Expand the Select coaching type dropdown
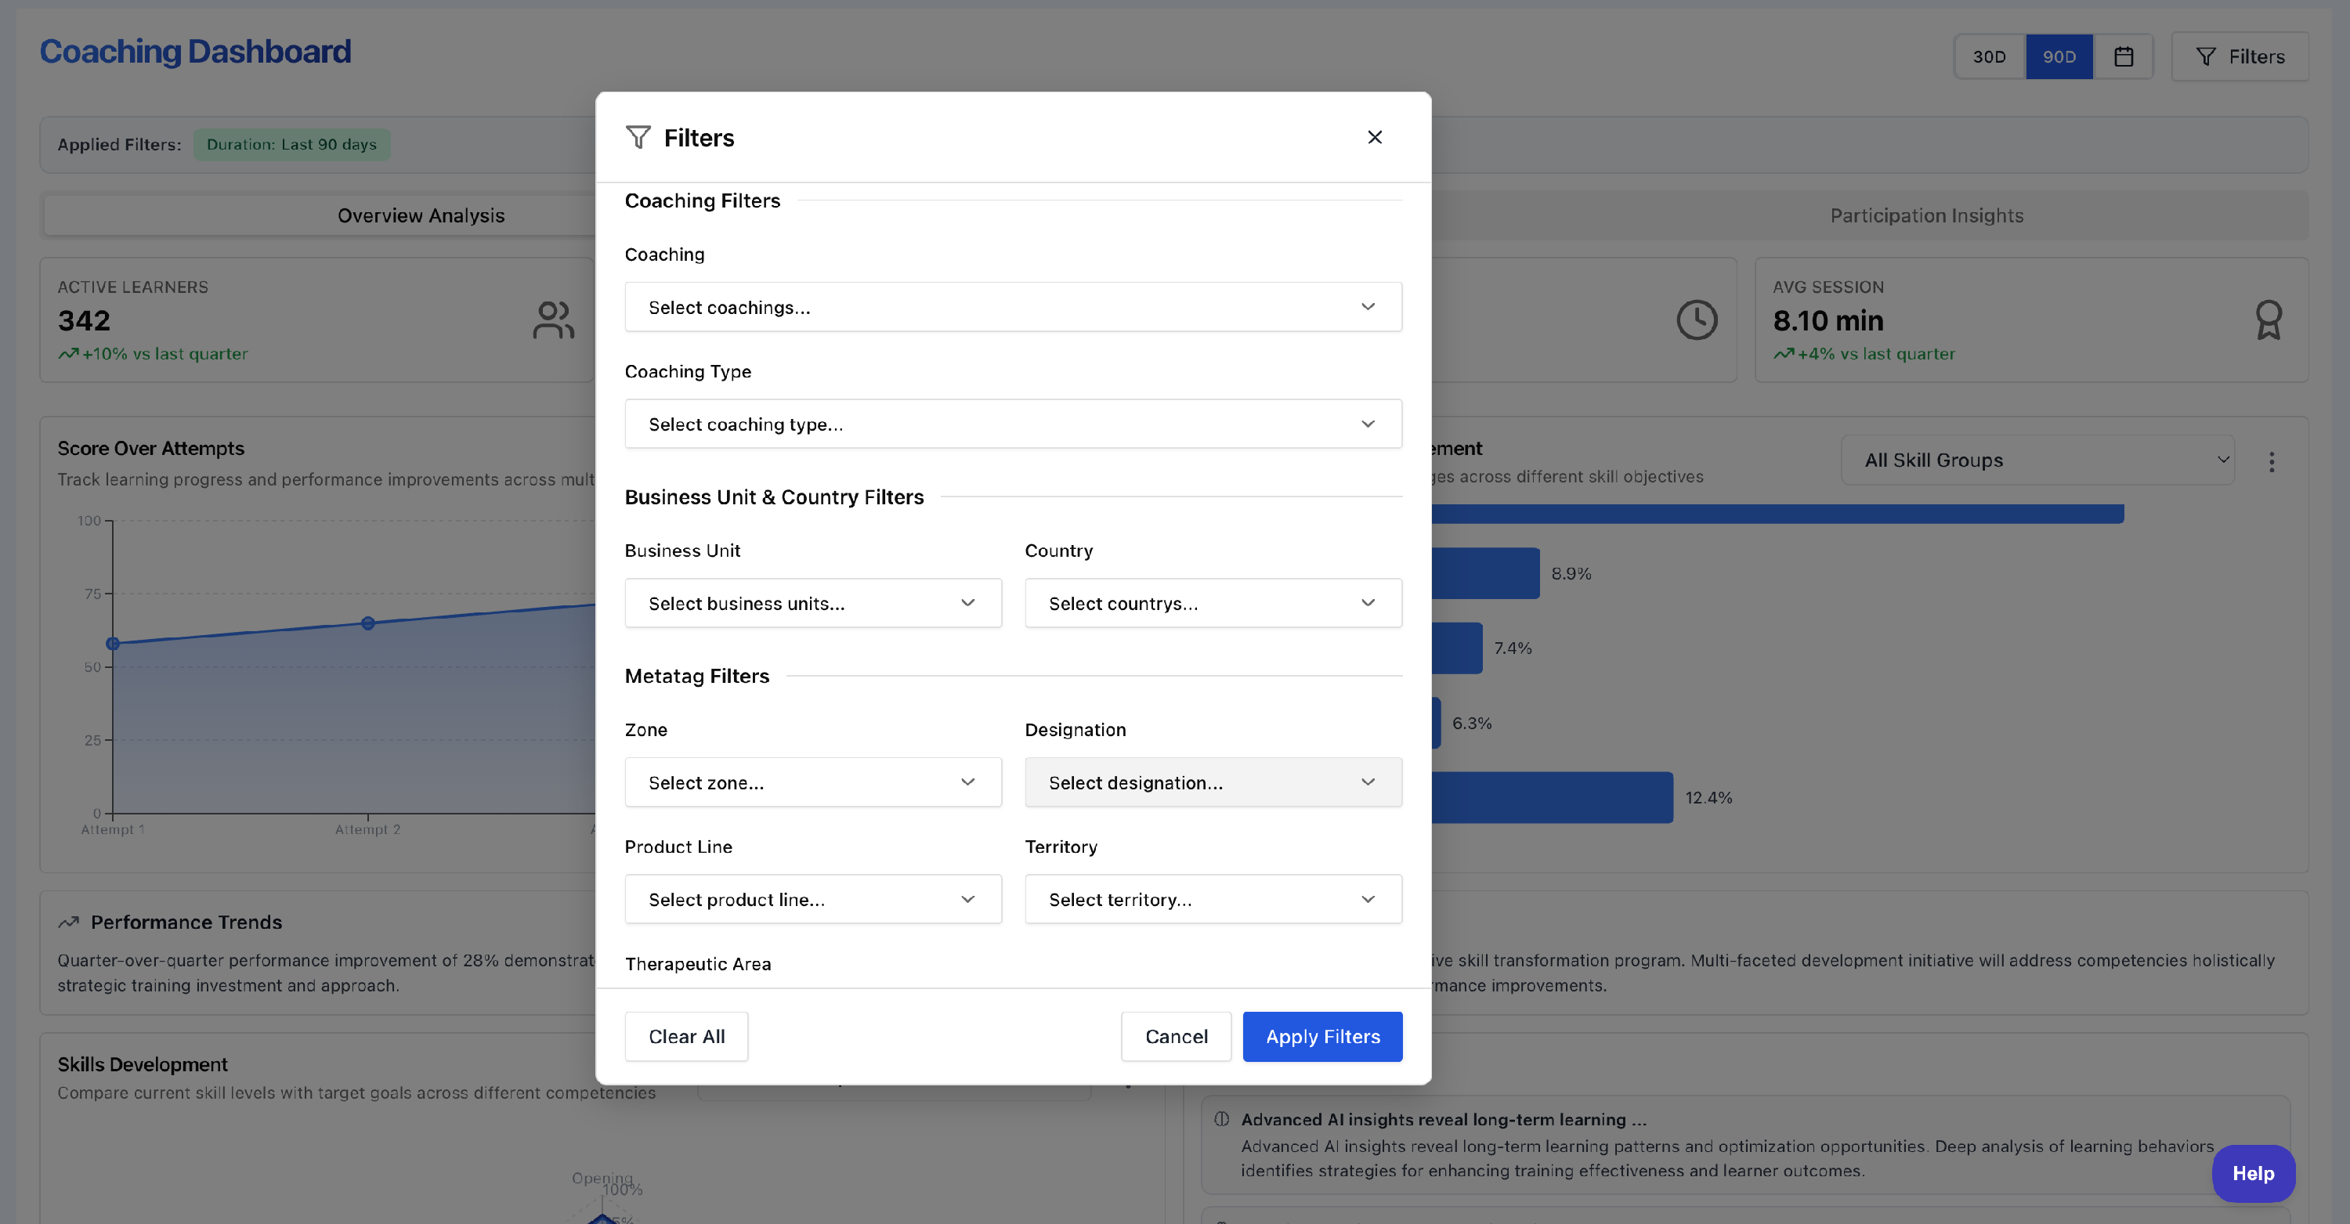The height and width of the screenshot is (1224, 2350). click(1013, 423)
